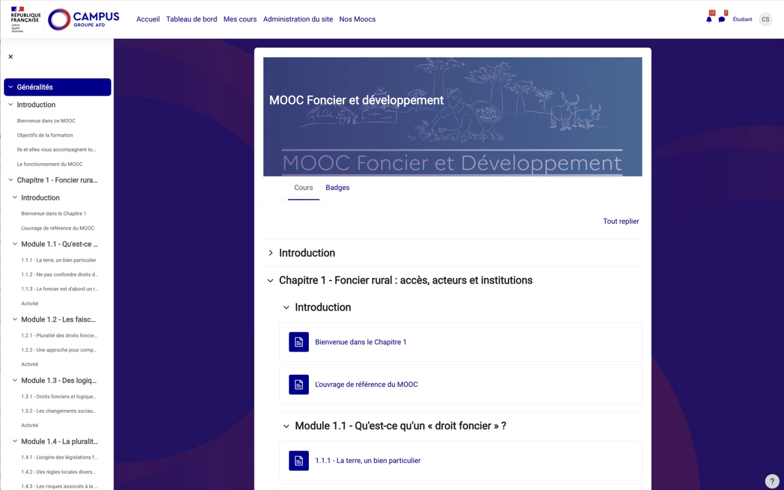The width and height of the screenshot is (784, 490).
Task: Collapse the Généralités section in sidebar
Action: 11,87
